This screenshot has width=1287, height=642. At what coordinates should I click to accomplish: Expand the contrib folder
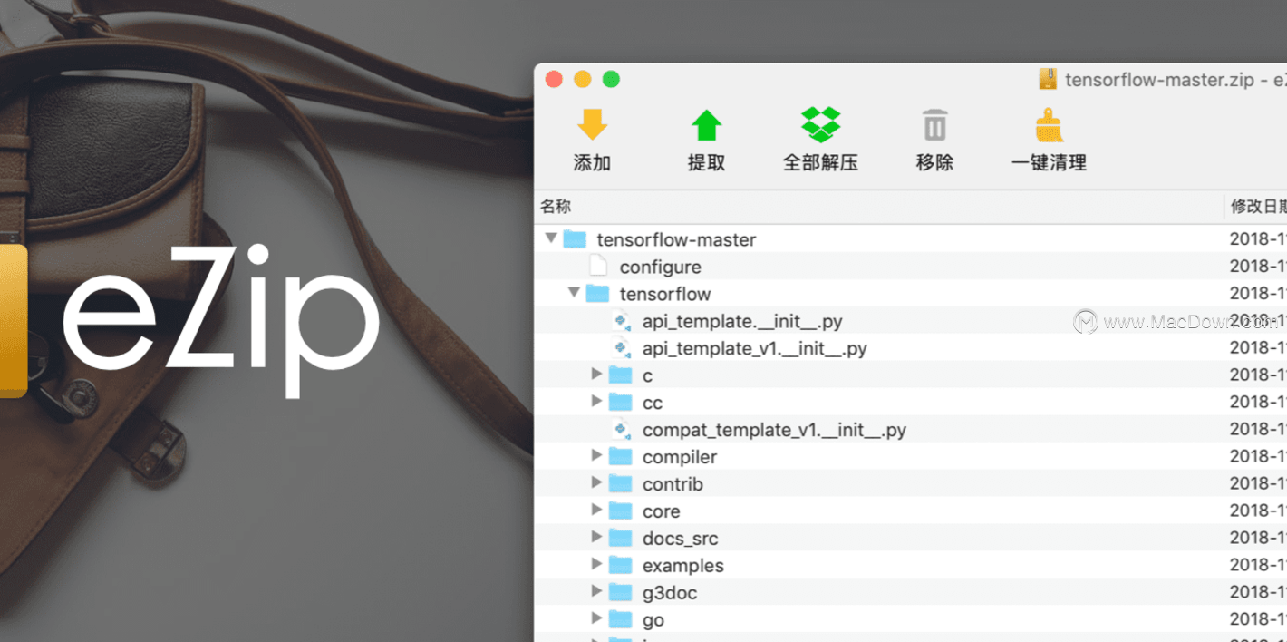point(596,482)
